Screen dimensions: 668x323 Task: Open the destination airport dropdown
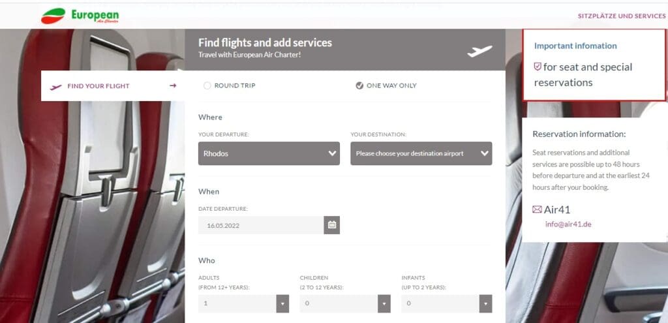click(x=421, y=153)
